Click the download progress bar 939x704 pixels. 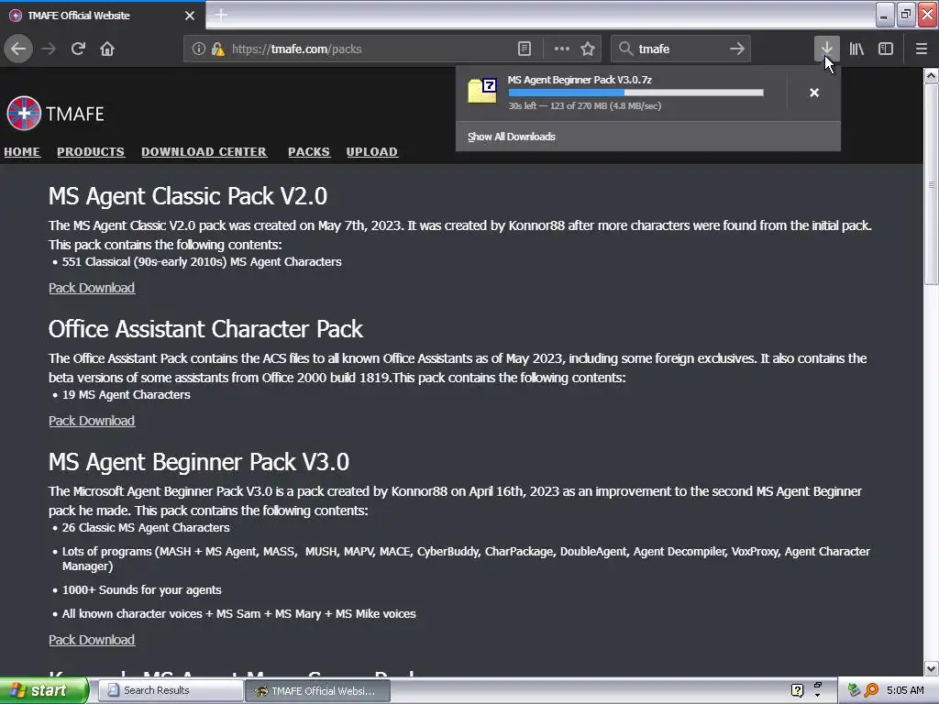[x=636, y=93]
